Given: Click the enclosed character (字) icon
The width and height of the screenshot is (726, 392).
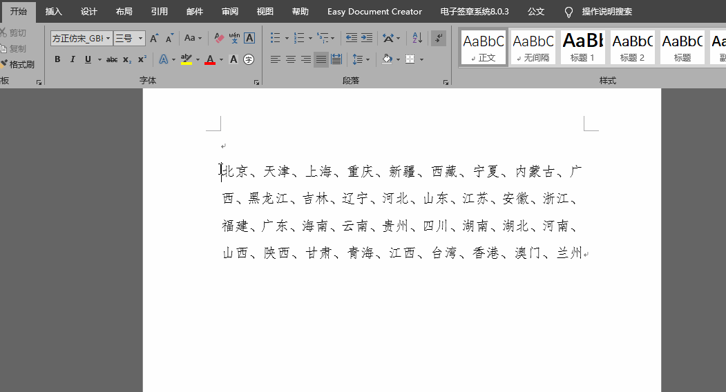Looking at the screenshot, I should click(249, 59).
